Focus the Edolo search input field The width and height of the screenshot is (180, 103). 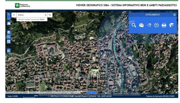click(x=31, y=15)
